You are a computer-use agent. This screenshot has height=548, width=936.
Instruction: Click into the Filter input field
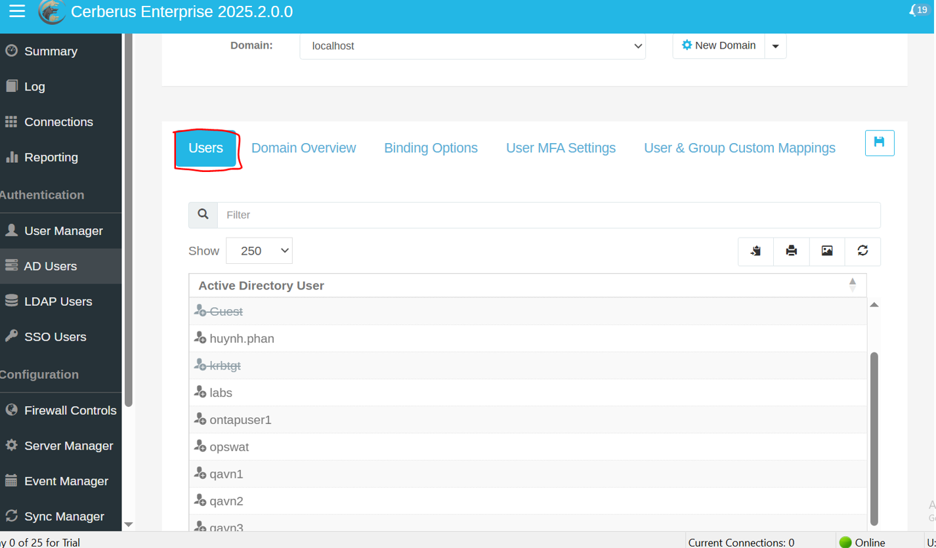point(549,215)
